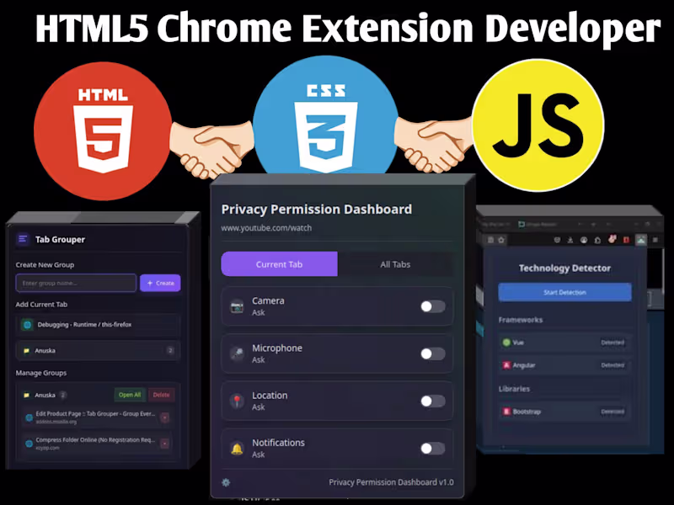Click the Privacy Permission Dashboard heading
Screen dimensions: 674x505
click(317, 209)
